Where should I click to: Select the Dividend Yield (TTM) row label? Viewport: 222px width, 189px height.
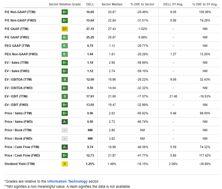point(20,164)
